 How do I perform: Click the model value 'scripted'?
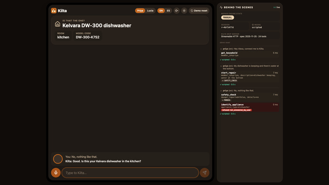tap(257, 27)
